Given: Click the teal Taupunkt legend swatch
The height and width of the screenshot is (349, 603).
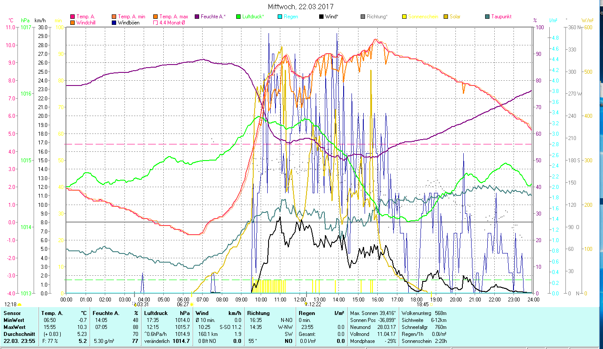Looking at the screenshot, I should 487,17.
